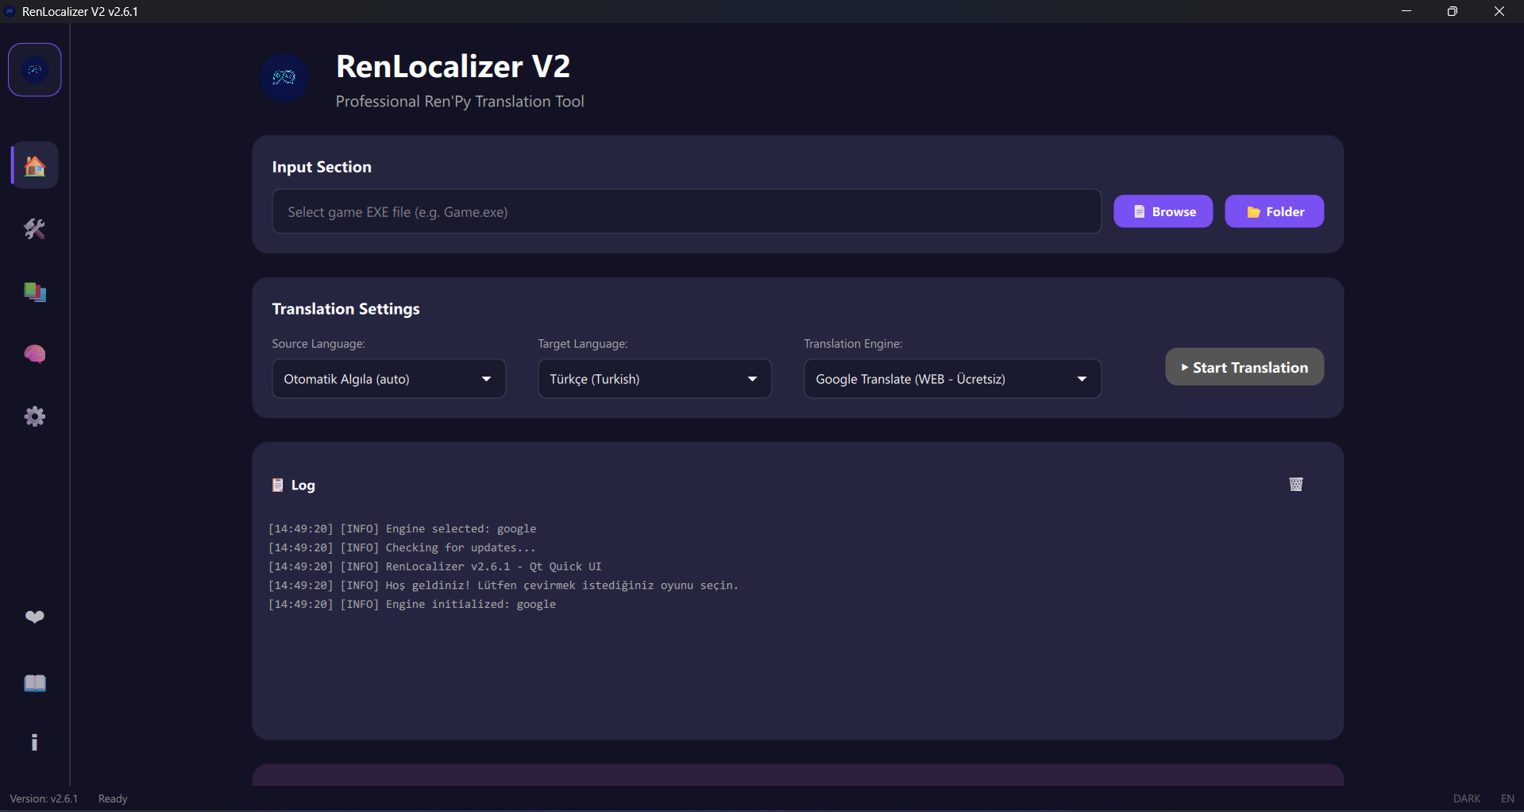Open the book icon in the sidebar
This screenshot has width=1524, height=812.
tap(35, 683)
